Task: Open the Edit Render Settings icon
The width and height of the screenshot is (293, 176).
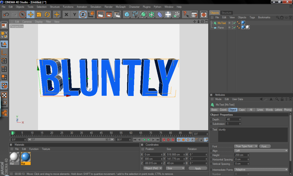Action: (117, 14)
